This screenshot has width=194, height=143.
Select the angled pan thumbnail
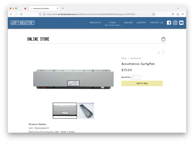coord(86,111)
